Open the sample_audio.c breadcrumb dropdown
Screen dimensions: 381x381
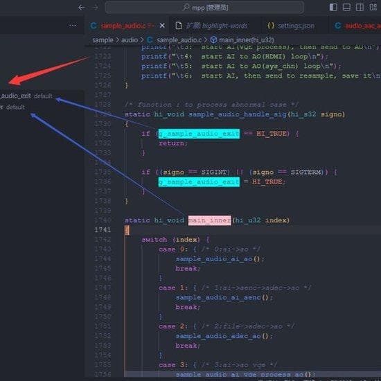[179, 40]
